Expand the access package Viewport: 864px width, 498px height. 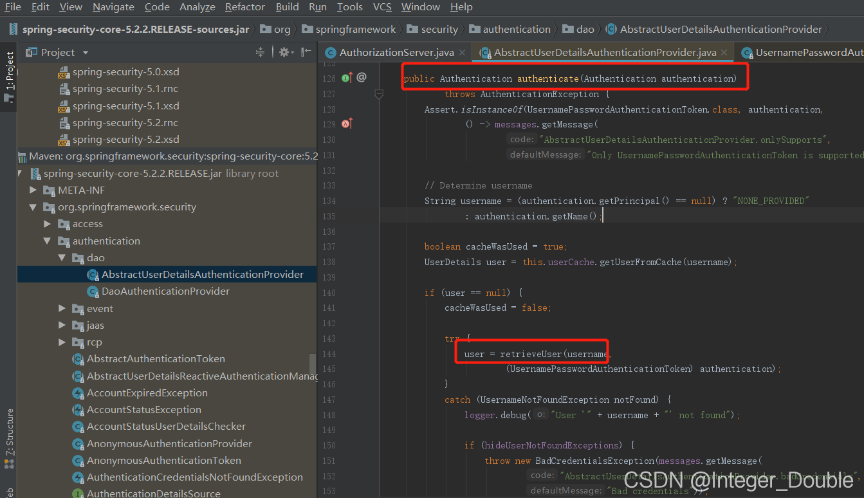(x=48, y=224)
